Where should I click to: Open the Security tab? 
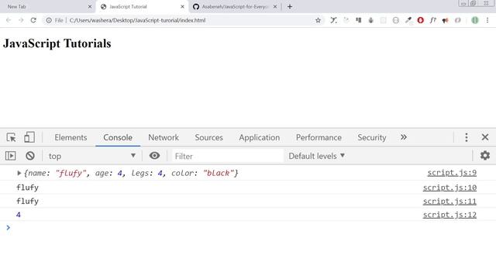click(372, 138)
